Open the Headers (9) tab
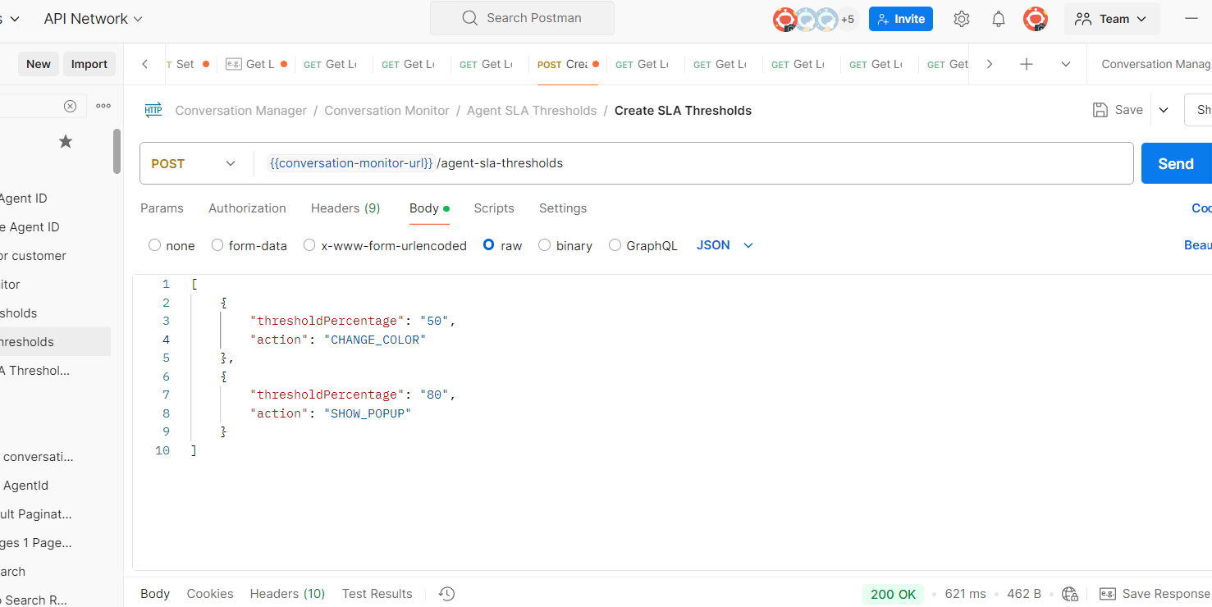 345,208
